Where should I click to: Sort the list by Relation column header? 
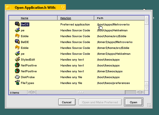[x=66, y=18]
